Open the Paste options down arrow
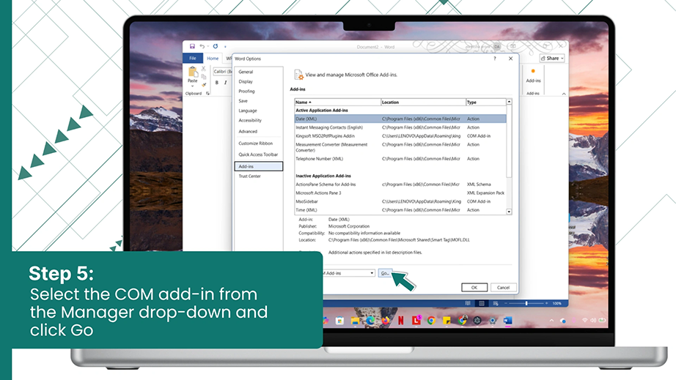 click(192, 86)
